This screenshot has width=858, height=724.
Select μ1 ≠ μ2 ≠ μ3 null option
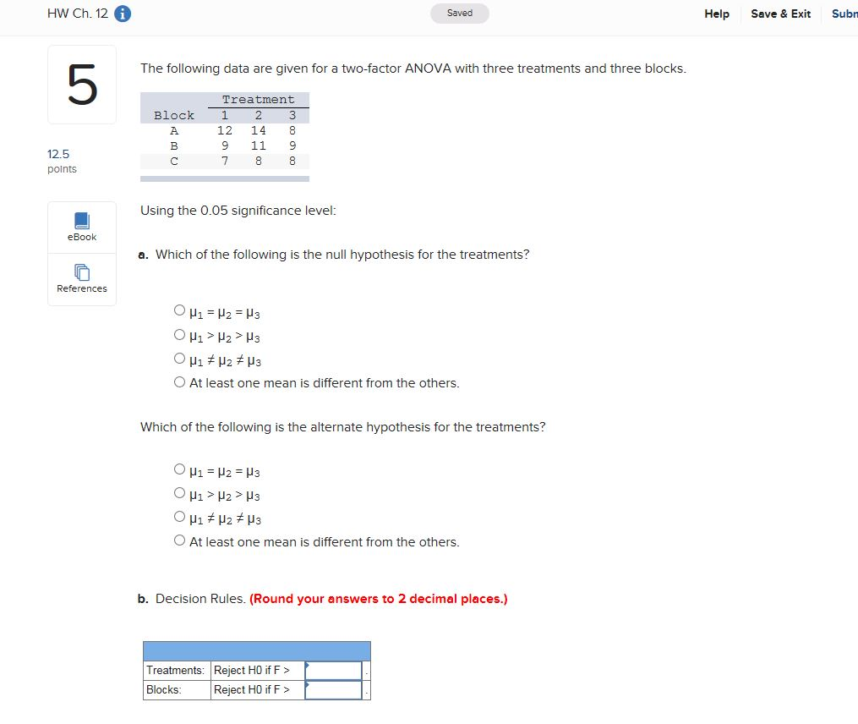tap(179, 358)
